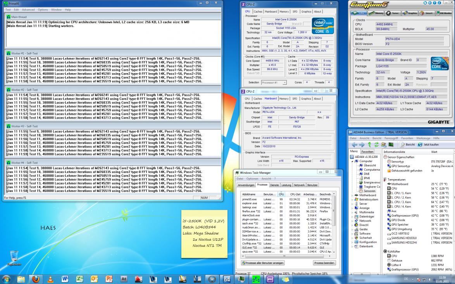Click the purple CPU-Z taskbar icon
455x284 pixels.
point(271,279)
